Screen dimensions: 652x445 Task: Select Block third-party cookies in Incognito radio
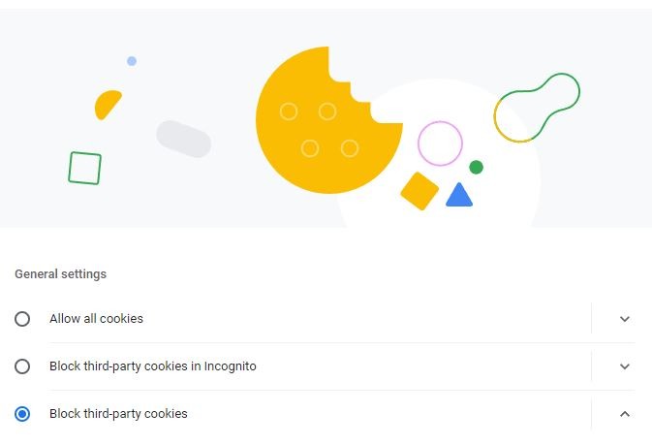coord(22,366)
